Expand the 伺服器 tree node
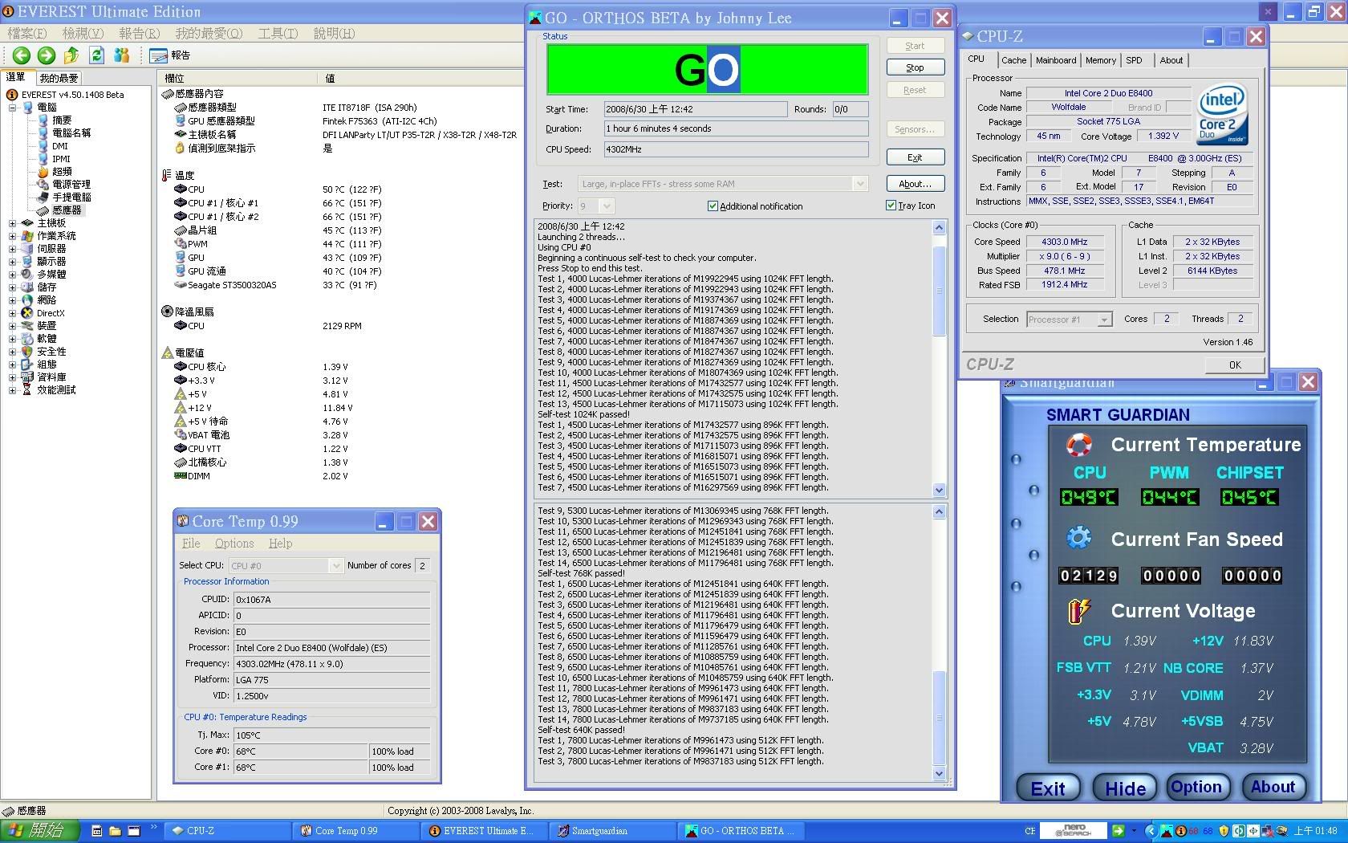This screenshot has height=843, width=1348. [12, 249]
